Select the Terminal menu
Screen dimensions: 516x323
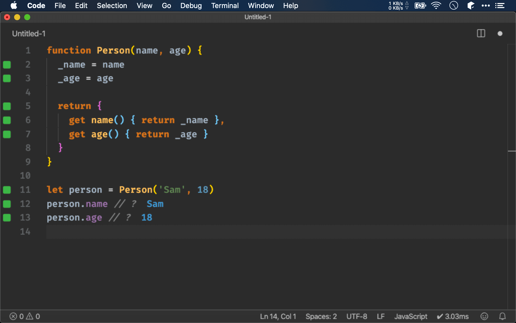click(x=224, y=6)
